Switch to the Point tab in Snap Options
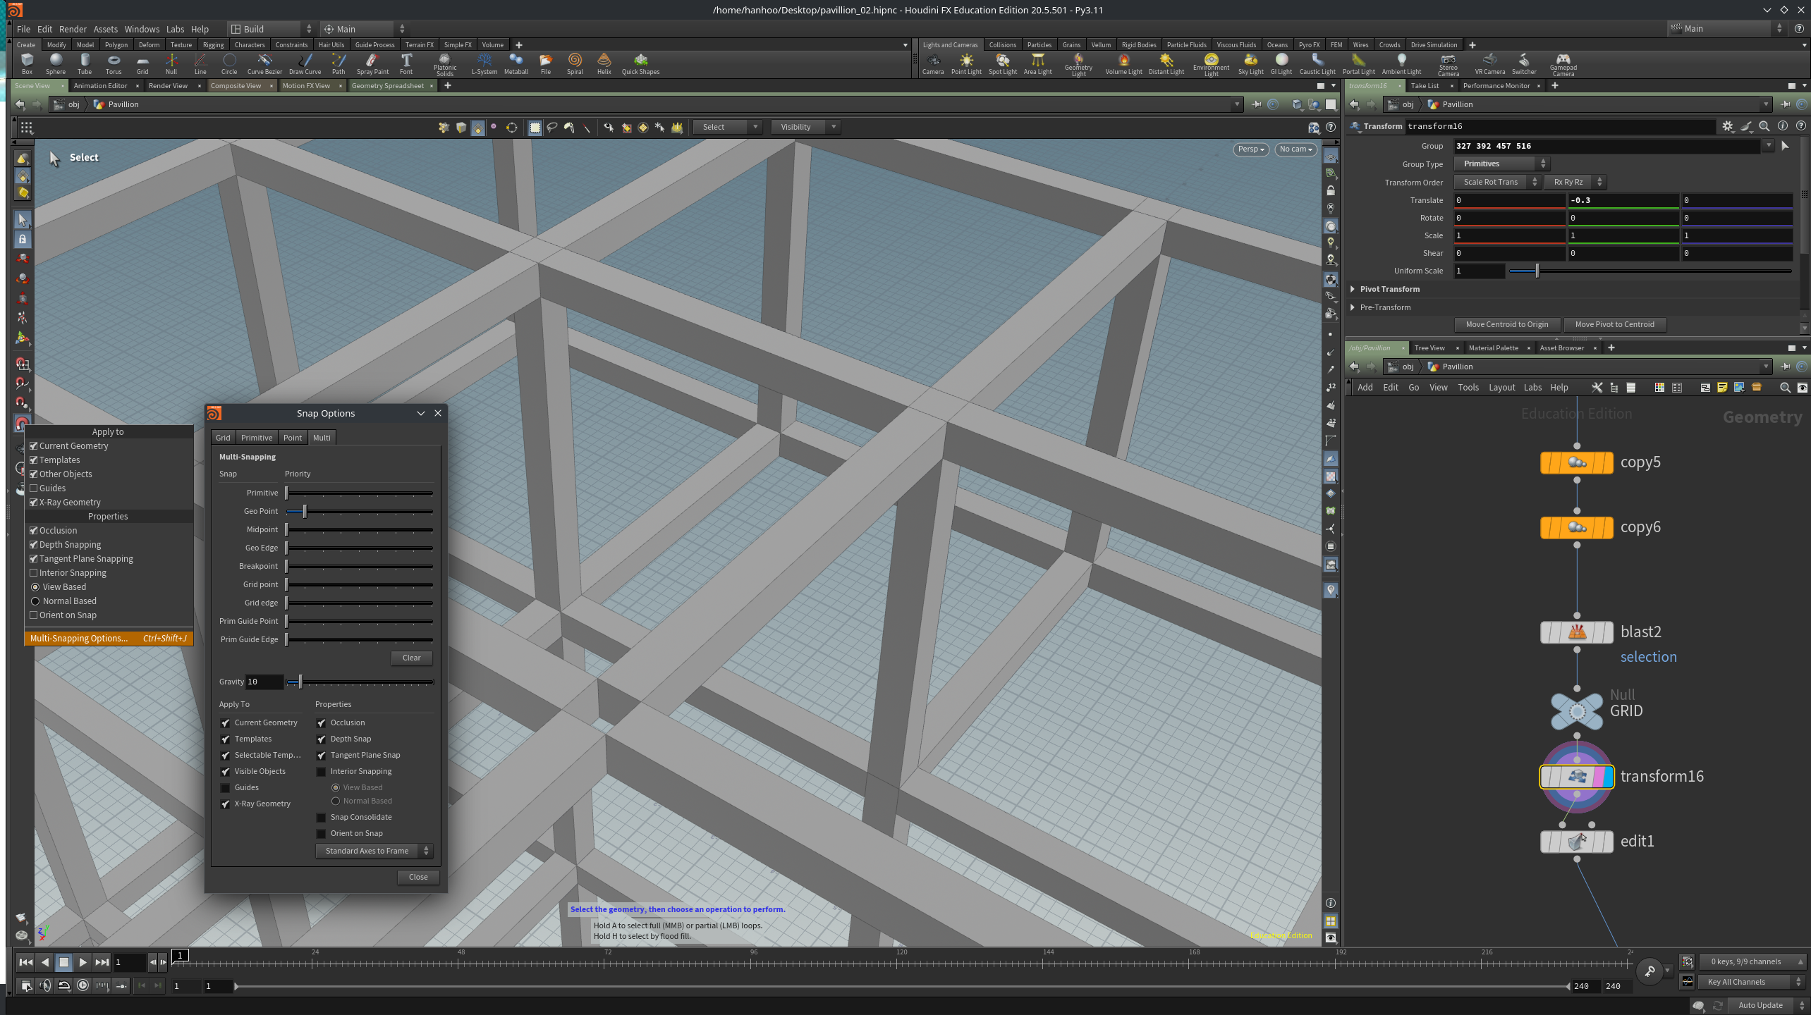 click(x=293, y=438)
